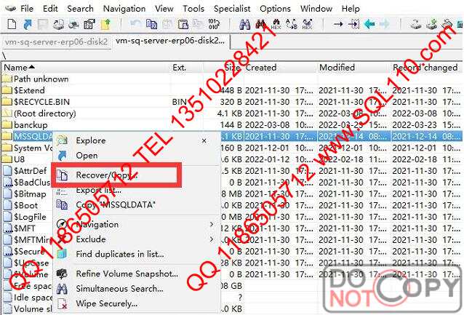Click Wipe Securely in the context menu
This screenshot has width=464, height=315.
coord(107,303)
